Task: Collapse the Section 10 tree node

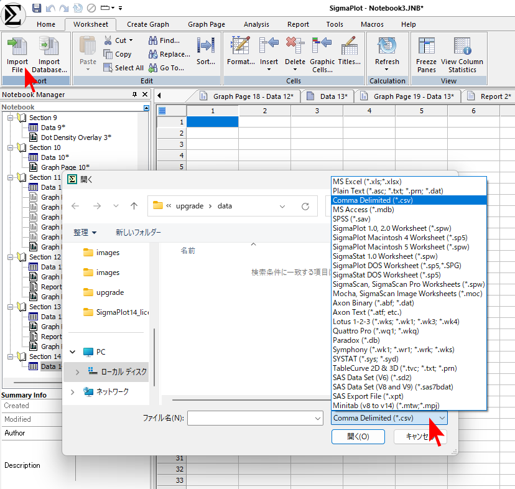Action: [x=11, y=148]
